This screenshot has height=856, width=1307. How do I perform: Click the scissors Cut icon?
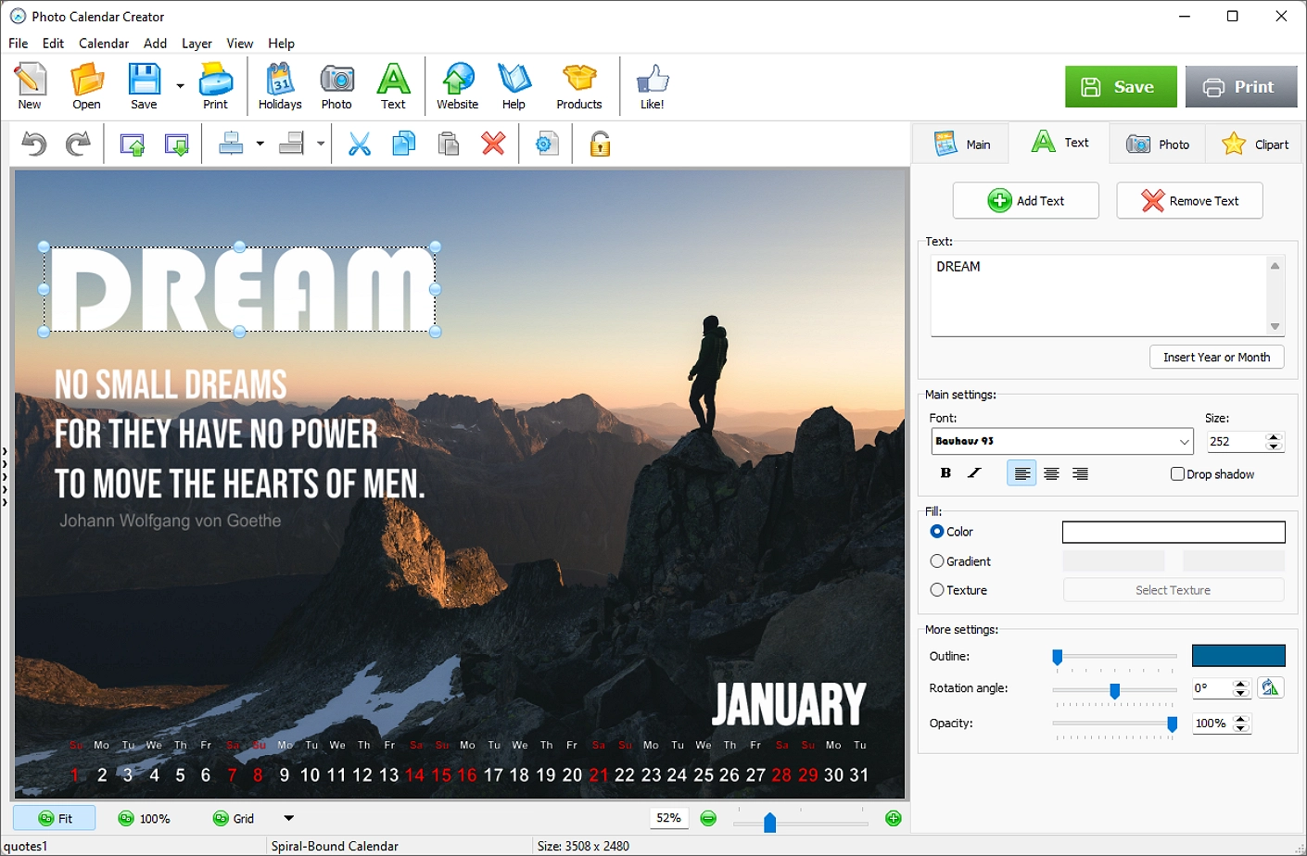coord(360,145)
